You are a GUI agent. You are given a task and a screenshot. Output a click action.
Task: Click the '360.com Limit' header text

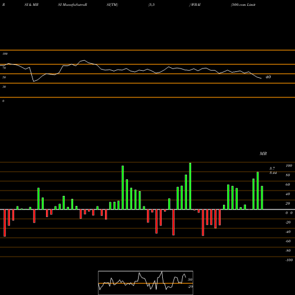tap(244, 5)
